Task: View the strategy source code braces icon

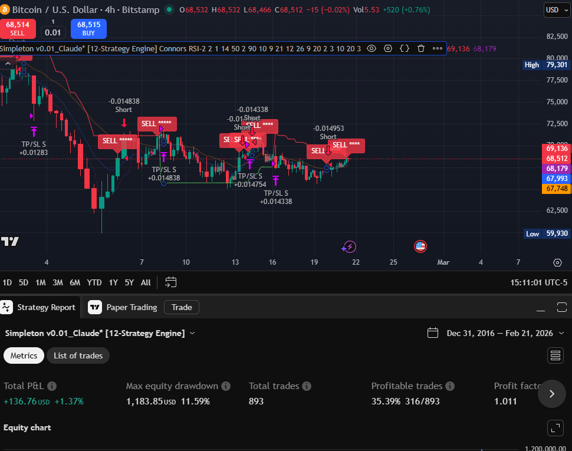Action: [404, 48]
